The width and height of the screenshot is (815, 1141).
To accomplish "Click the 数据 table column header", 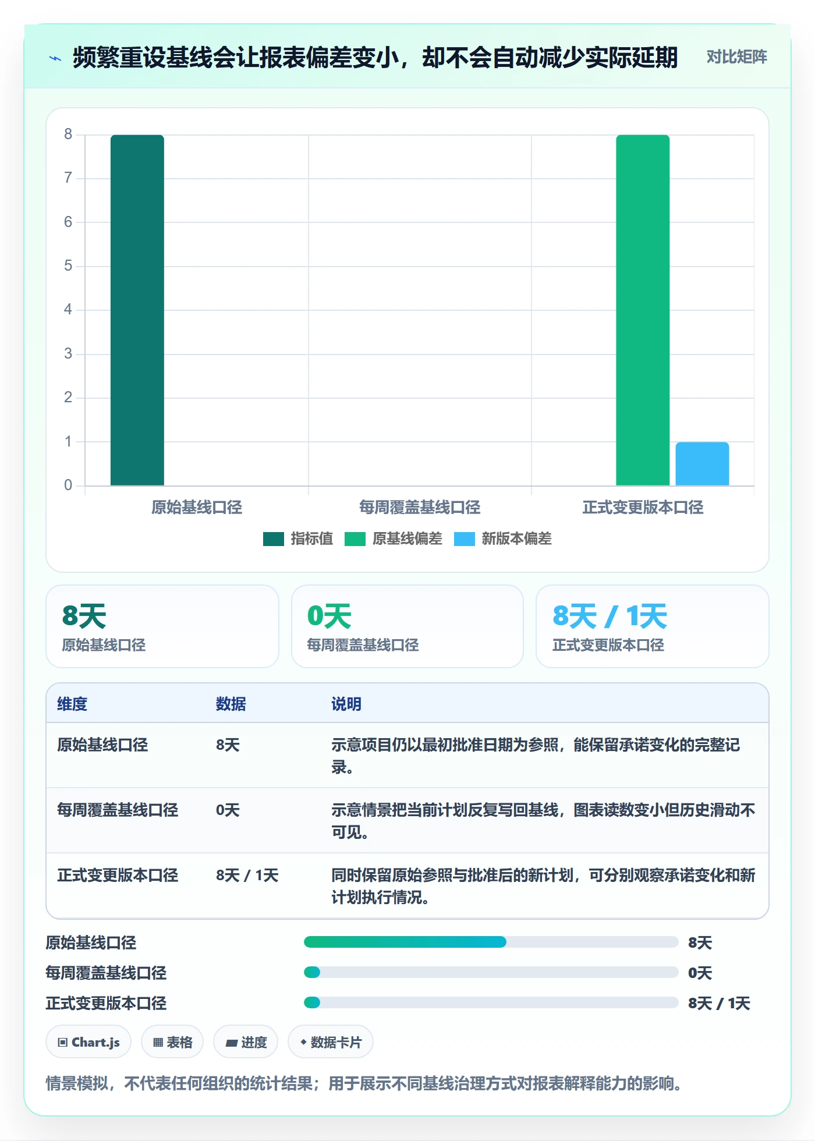I will click(x=231, y=704).
